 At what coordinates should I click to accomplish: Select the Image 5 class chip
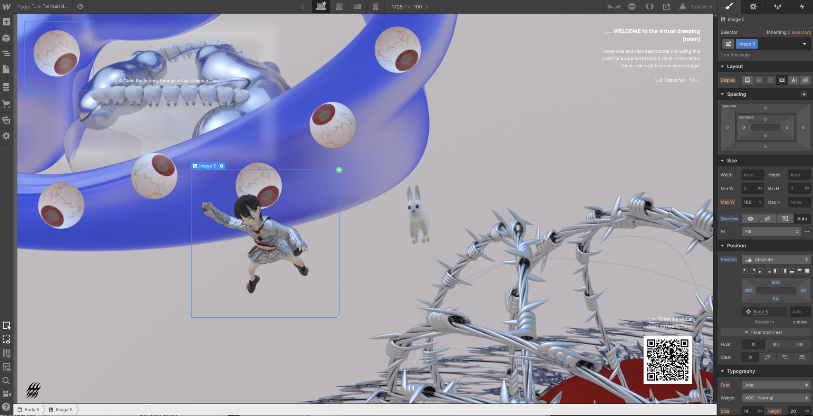click(x=746, y=44)
